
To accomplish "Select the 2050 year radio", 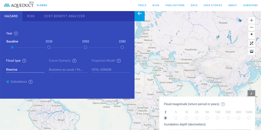I will tap(86, 47).
